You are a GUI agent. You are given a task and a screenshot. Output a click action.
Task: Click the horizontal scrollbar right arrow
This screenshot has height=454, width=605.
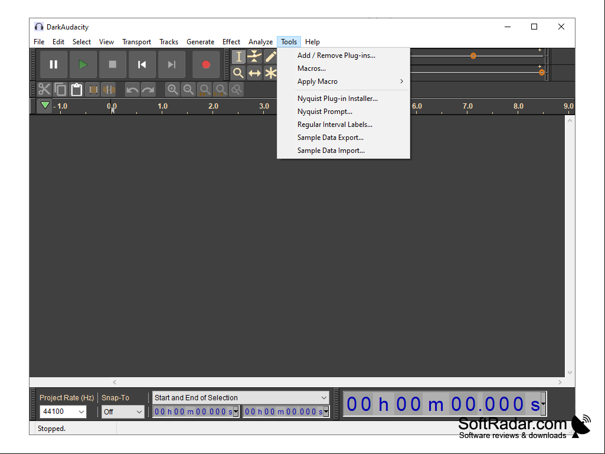[560, 382]
